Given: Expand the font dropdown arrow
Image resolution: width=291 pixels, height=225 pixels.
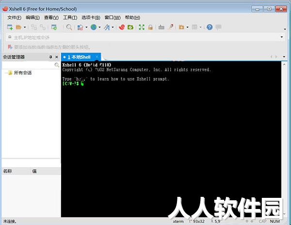Looking at the screenshot, I should 113,28.
